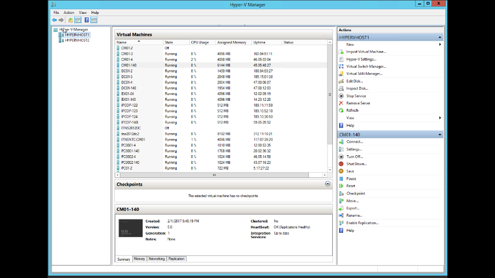Select Shut Down for CM01-140
Viewport: 495px width, 278px height.
click(356, 164)
